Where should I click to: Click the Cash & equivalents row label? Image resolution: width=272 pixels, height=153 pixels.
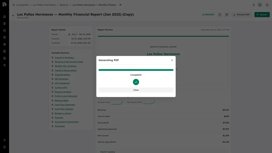107,142
